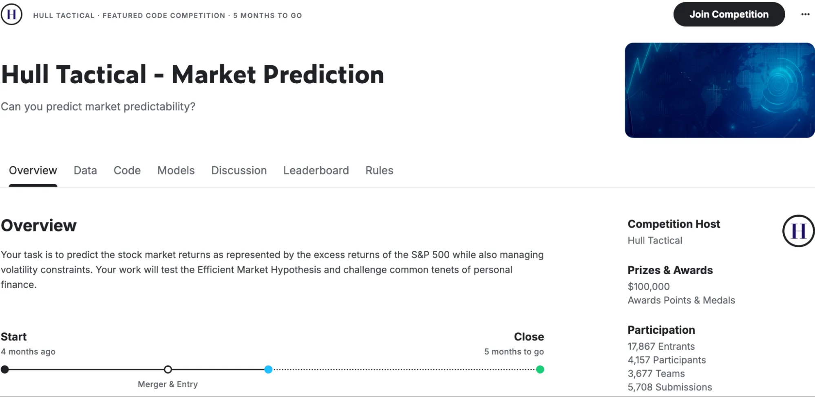
Task: Select the Merger & Entry timeline marker
Action: pyautogui.click(x=168, y=369)
